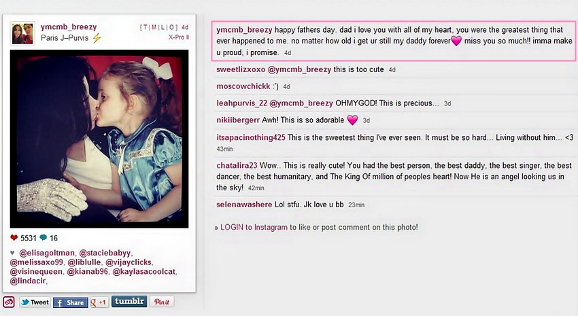Open leahpurvis_22 commenter profile
Image resolution: width=578 pixels, height=316 pixels.
pyautogui.click(x=242, y=103)
